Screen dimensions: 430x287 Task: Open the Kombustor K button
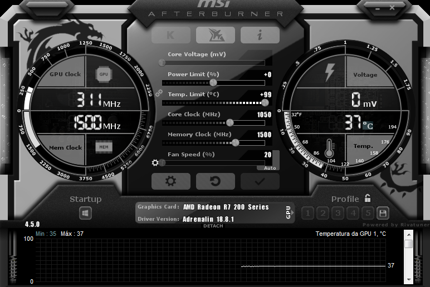(171, 35)
